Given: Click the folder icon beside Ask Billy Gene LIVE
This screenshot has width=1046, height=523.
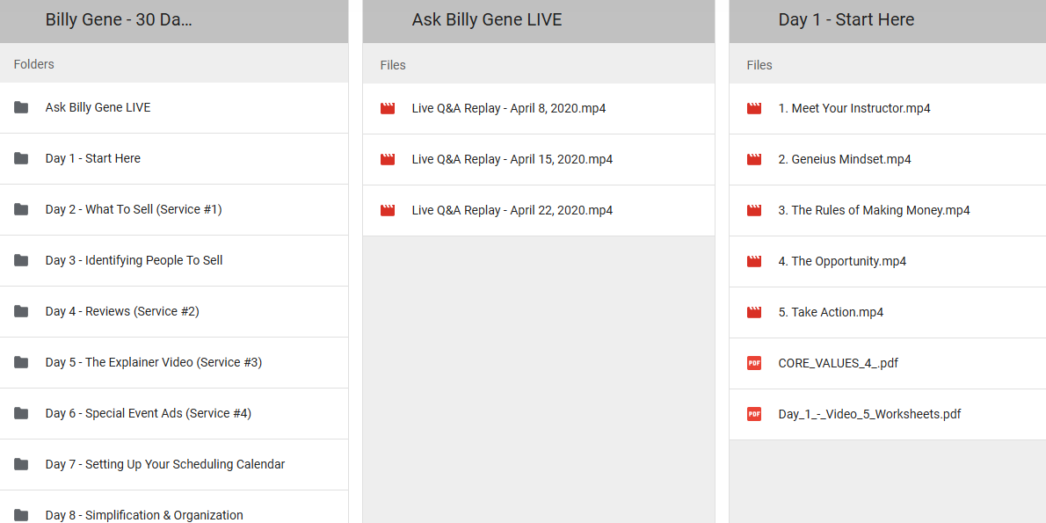Looking at the screenshot, I should [x=21, y=107].
